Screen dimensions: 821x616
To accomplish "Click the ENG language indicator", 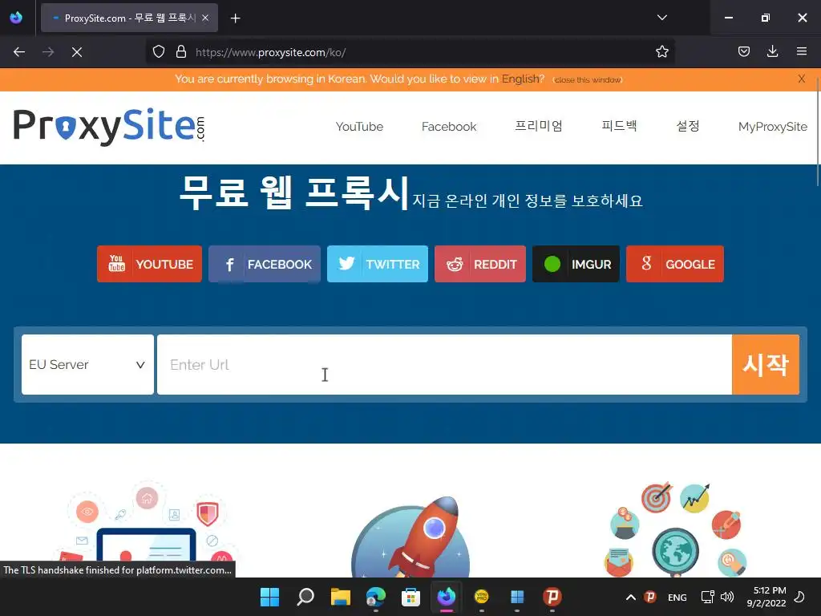I will coord(677,597).
